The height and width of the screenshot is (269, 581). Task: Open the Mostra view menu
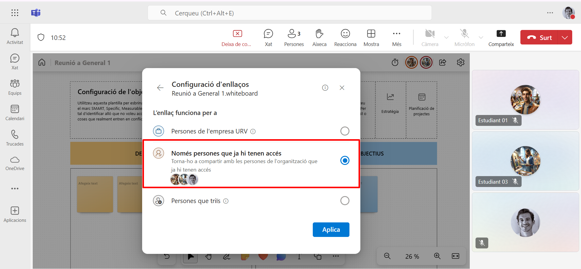click(x=371, y=38)
